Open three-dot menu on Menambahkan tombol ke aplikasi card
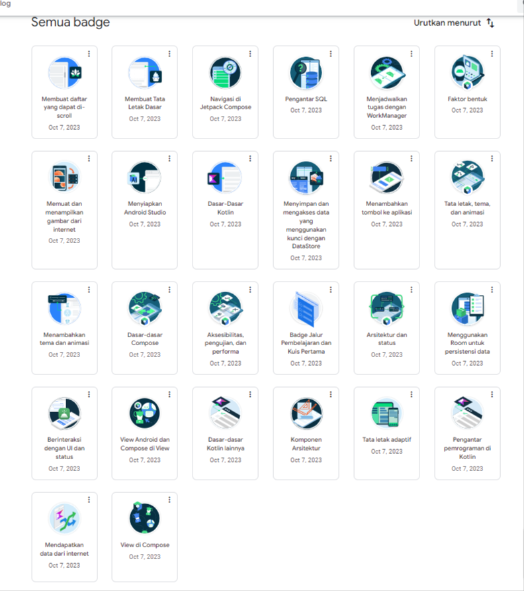 click(412, 158)
